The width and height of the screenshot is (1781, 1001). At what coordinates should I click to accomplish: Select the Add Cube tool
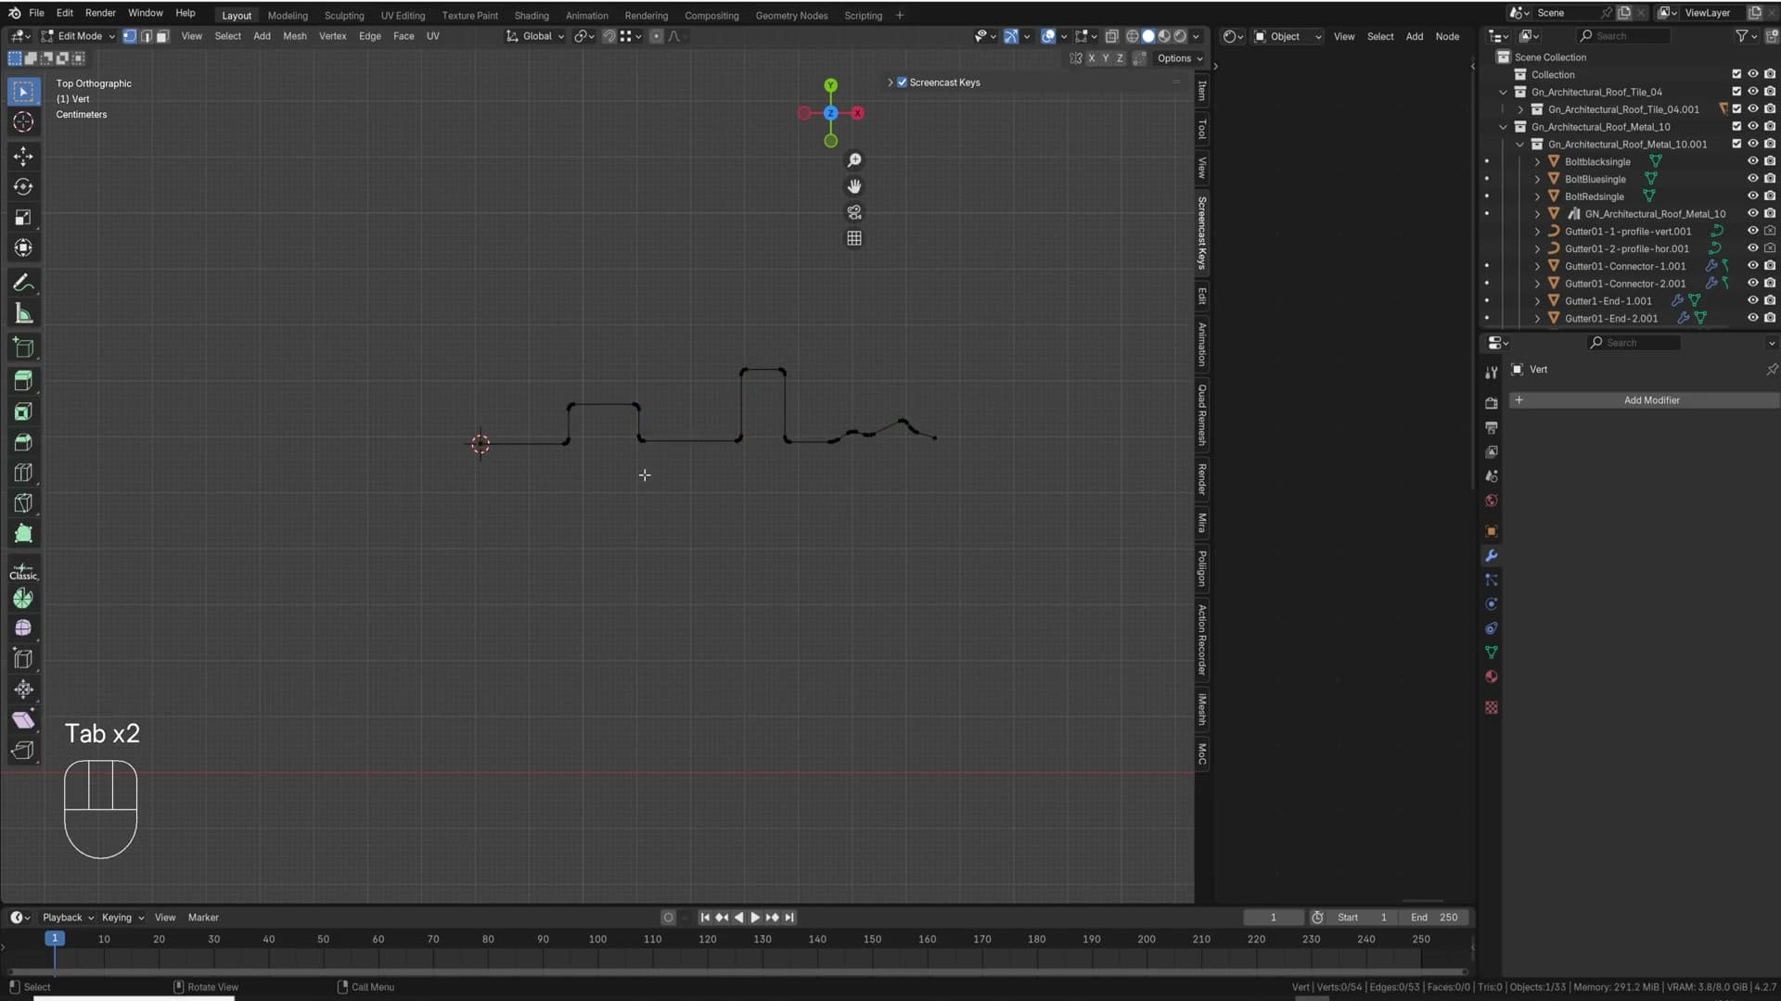(x=23, y=348)
